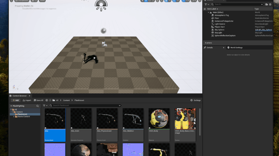Open the Show menu in viewport

pyautogui.click(x=42, y=1)
